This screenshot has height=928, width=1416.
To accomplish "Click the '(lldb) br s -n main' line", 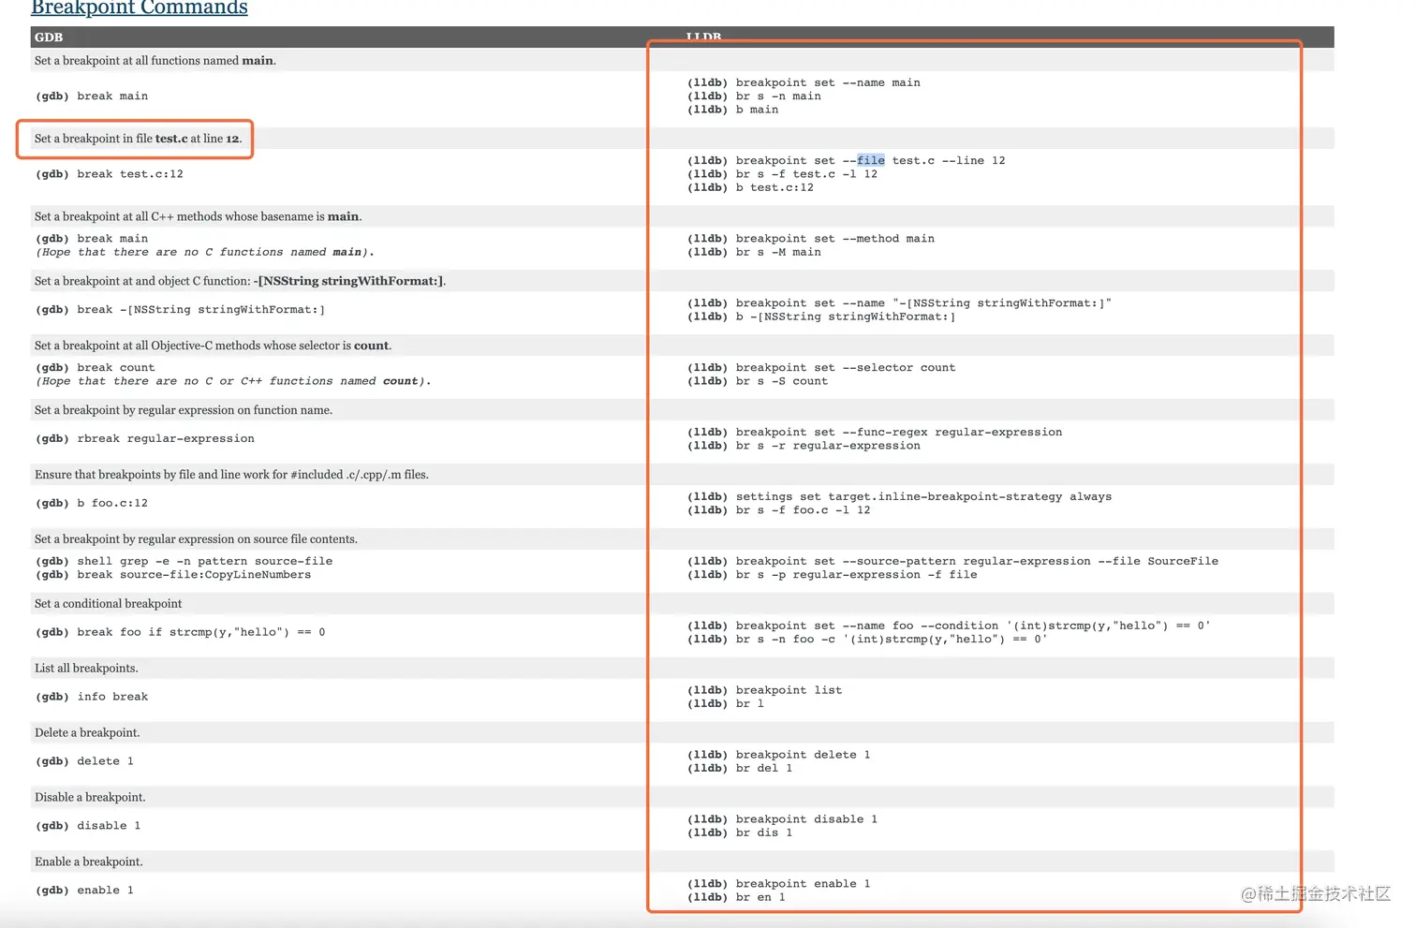I will [754, 96].
